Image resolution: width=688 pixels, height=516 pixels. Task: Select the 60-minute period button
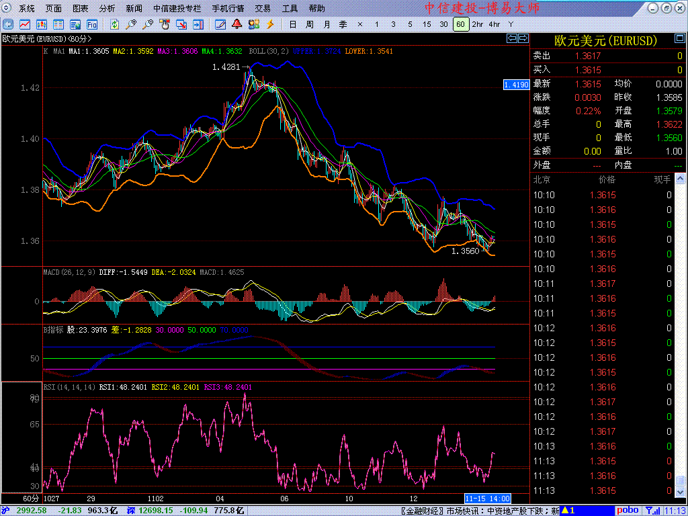point(460,24)
